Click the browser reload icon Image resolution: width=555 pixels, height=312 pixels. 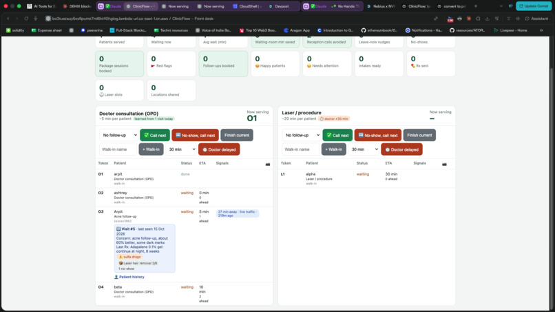26,19
